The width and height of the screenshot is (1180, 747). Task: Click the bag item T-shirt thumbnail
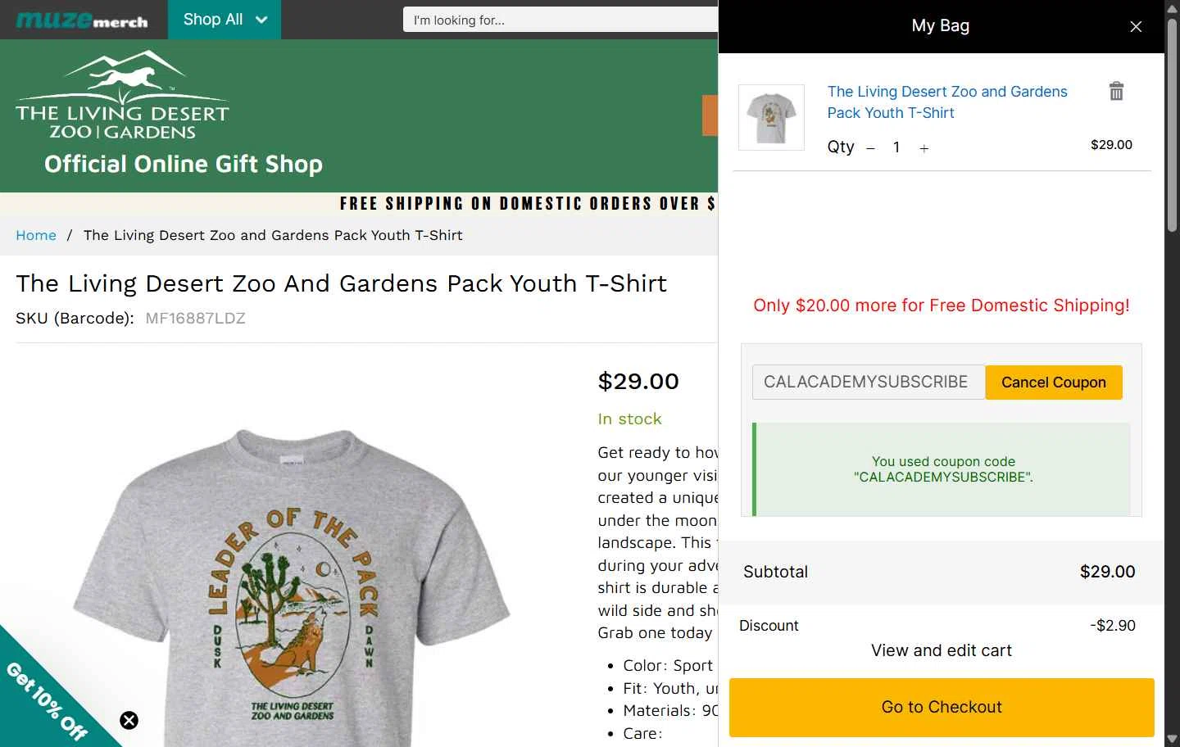pos(771,117)
